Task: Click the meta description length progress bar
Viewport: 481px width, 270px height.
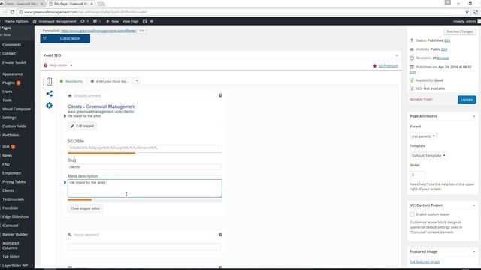Action: [x=145, y=200]
